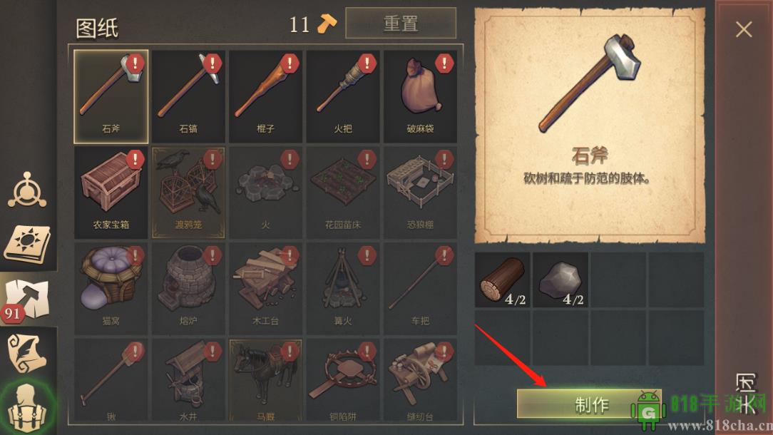This screenshot has width=773, height=435.
Task: Pick the 水井 well blueprint
Action: coord(188,381)
